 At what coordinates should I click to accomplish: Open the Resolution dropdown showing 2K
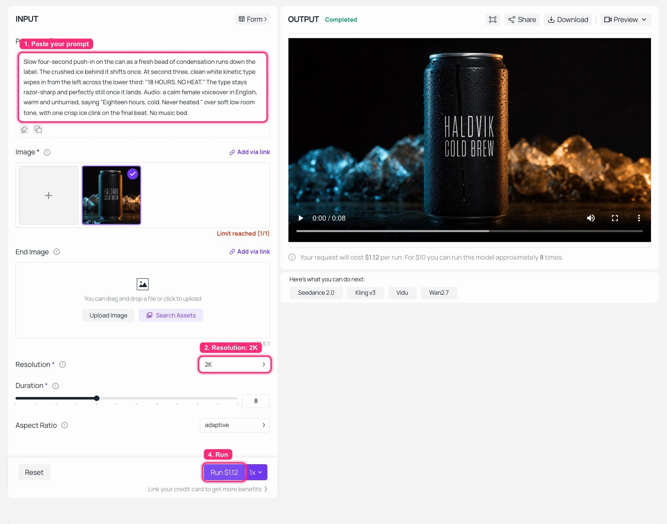click(x=234, y=365)
